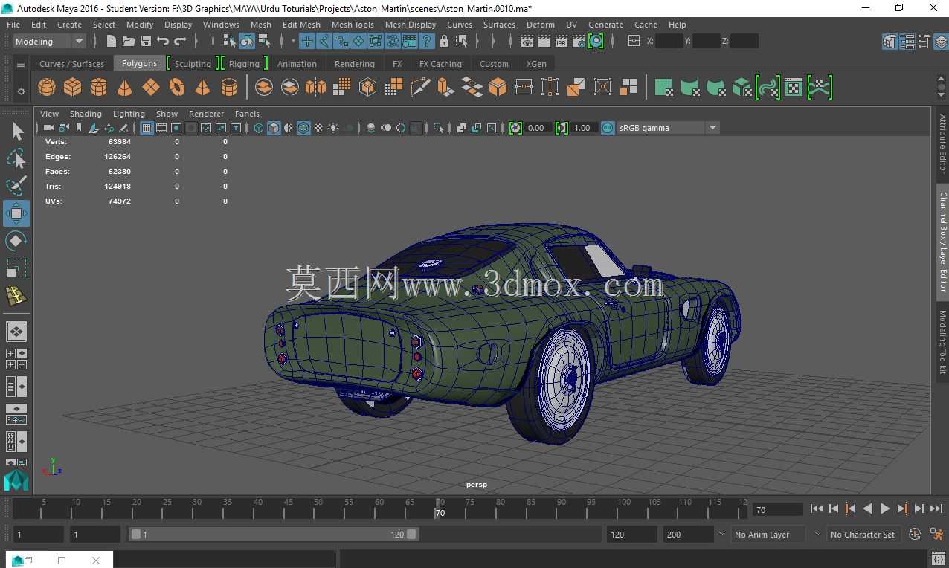This screenshot has width=949, height=568.
Task: Open the UV editor shelf icon
Action: 794,88
